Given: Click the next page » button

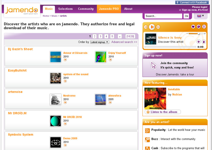Looking at the screenshot, I should 120,36.
